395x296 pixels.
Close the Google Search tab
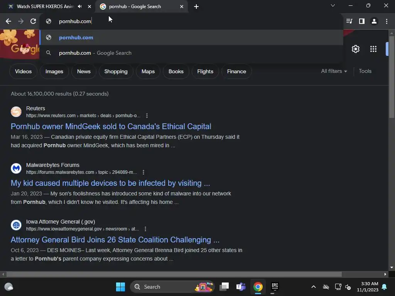click(x=182, y=7)
